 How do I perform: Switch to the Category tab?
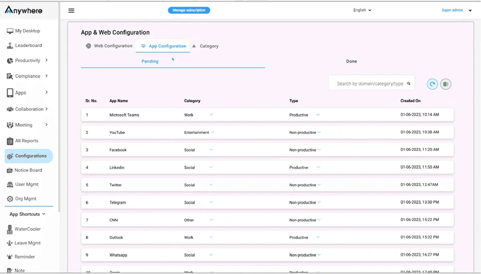click(x=205, y=46)
